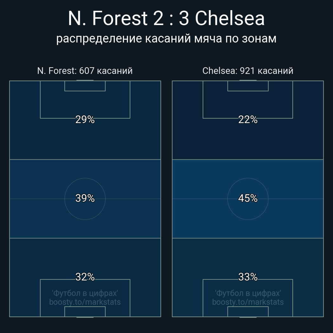Click Chelsea's 45% middle third label
333x333 pixels.
248,198
